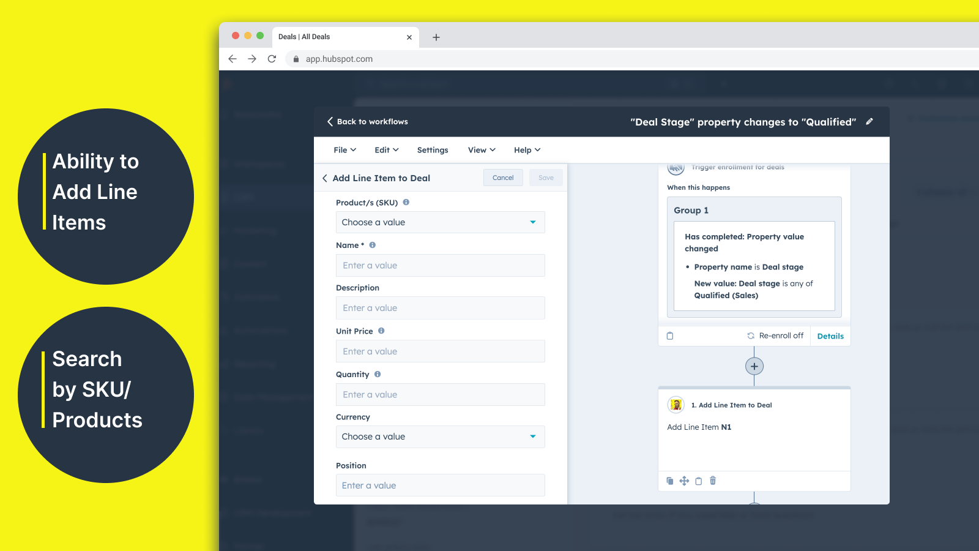Screen dimensions: 979x551
Task: Click the Name input field
Action: coord(440,265)
